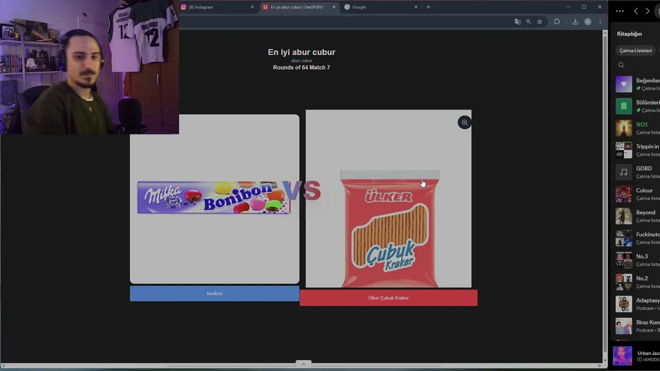Open the GDBD playlist
Screen dimensions: 660x371
coord(637,172)
